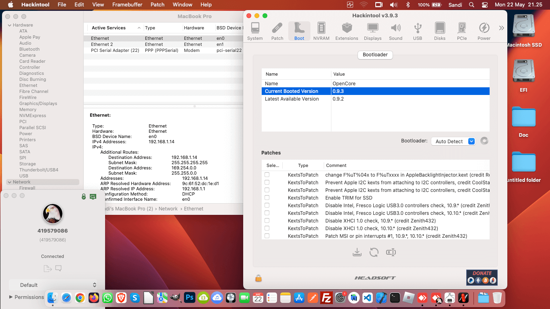Open the Patch menu in menu bar
Screen dimensions: 550x309
[x=157, y=4]
